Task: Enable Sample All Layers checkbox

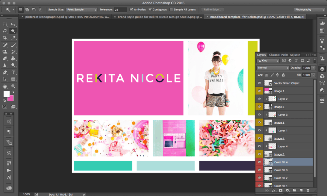Action: [171, 9]
